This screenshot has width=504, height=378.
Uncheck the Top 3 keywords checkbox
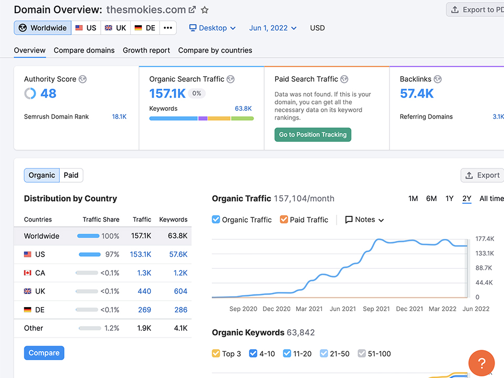[x=216, y=353]
